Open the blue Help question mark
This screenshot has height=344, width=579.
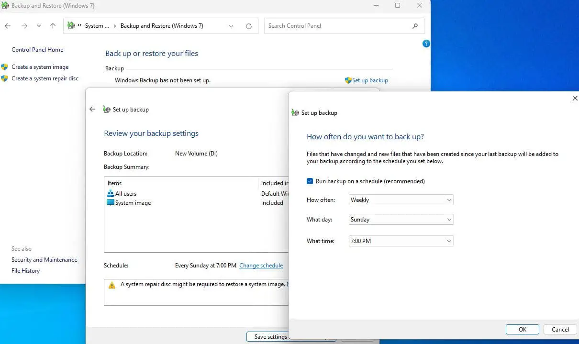426,44
